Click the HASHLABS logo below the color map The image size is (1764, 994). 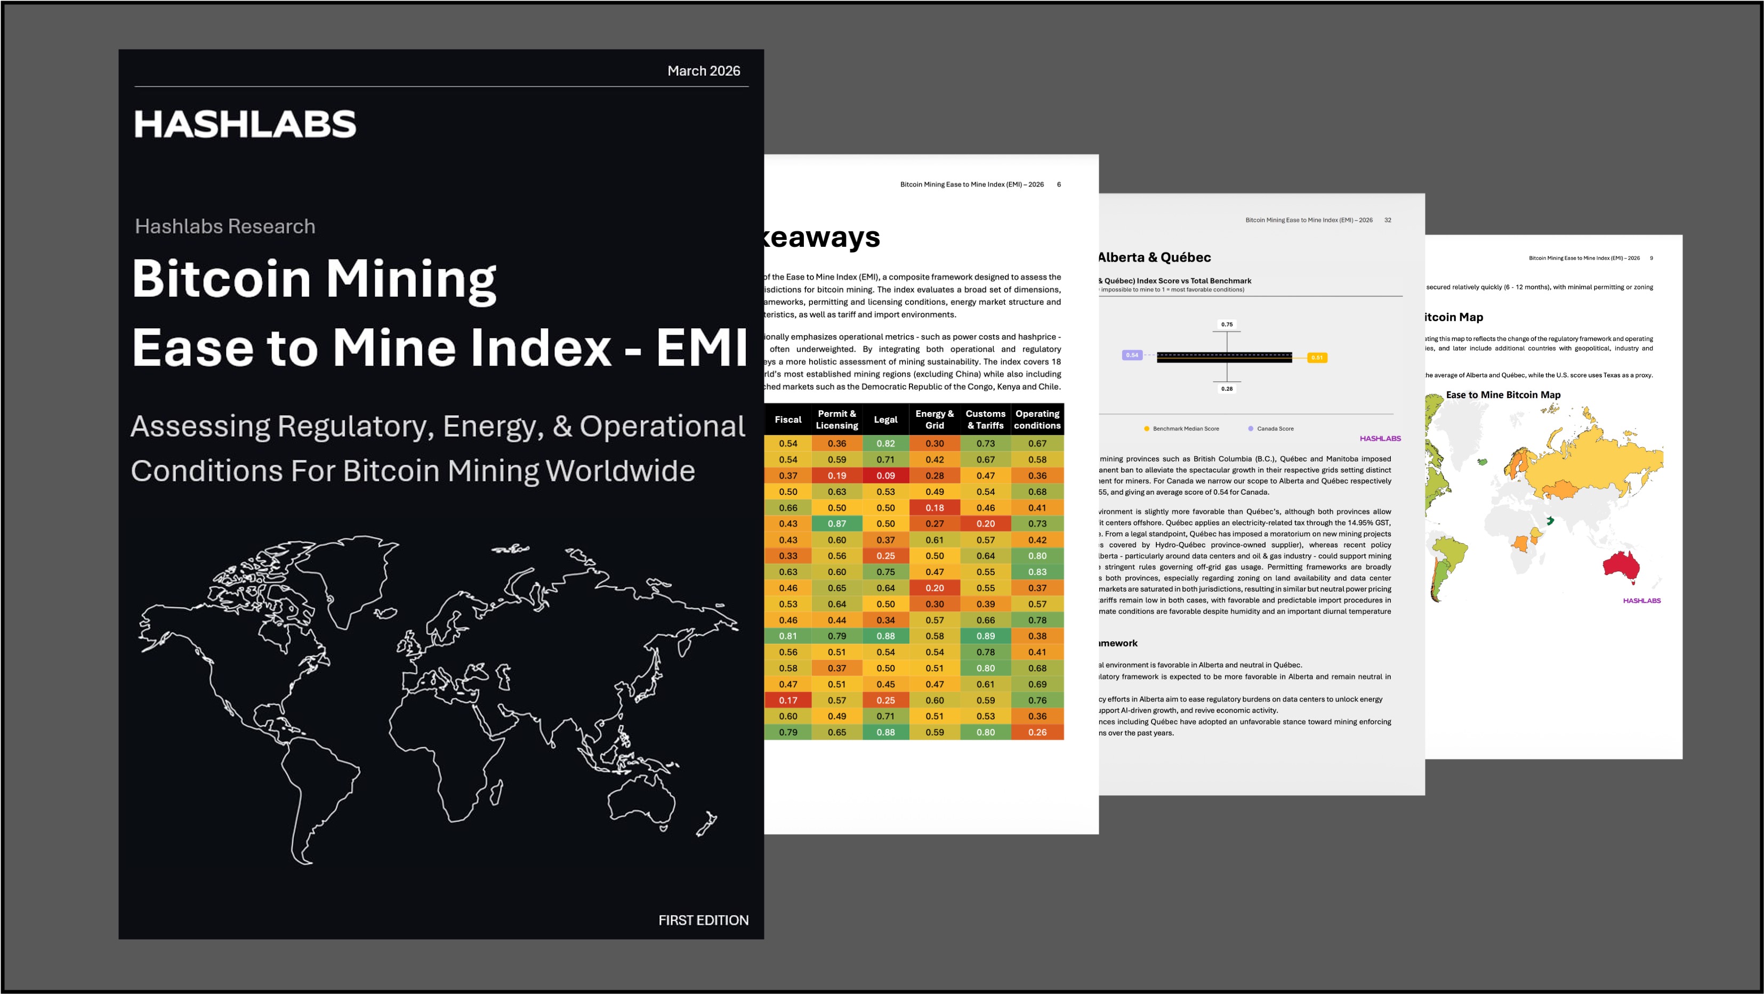click(1641, 600)
